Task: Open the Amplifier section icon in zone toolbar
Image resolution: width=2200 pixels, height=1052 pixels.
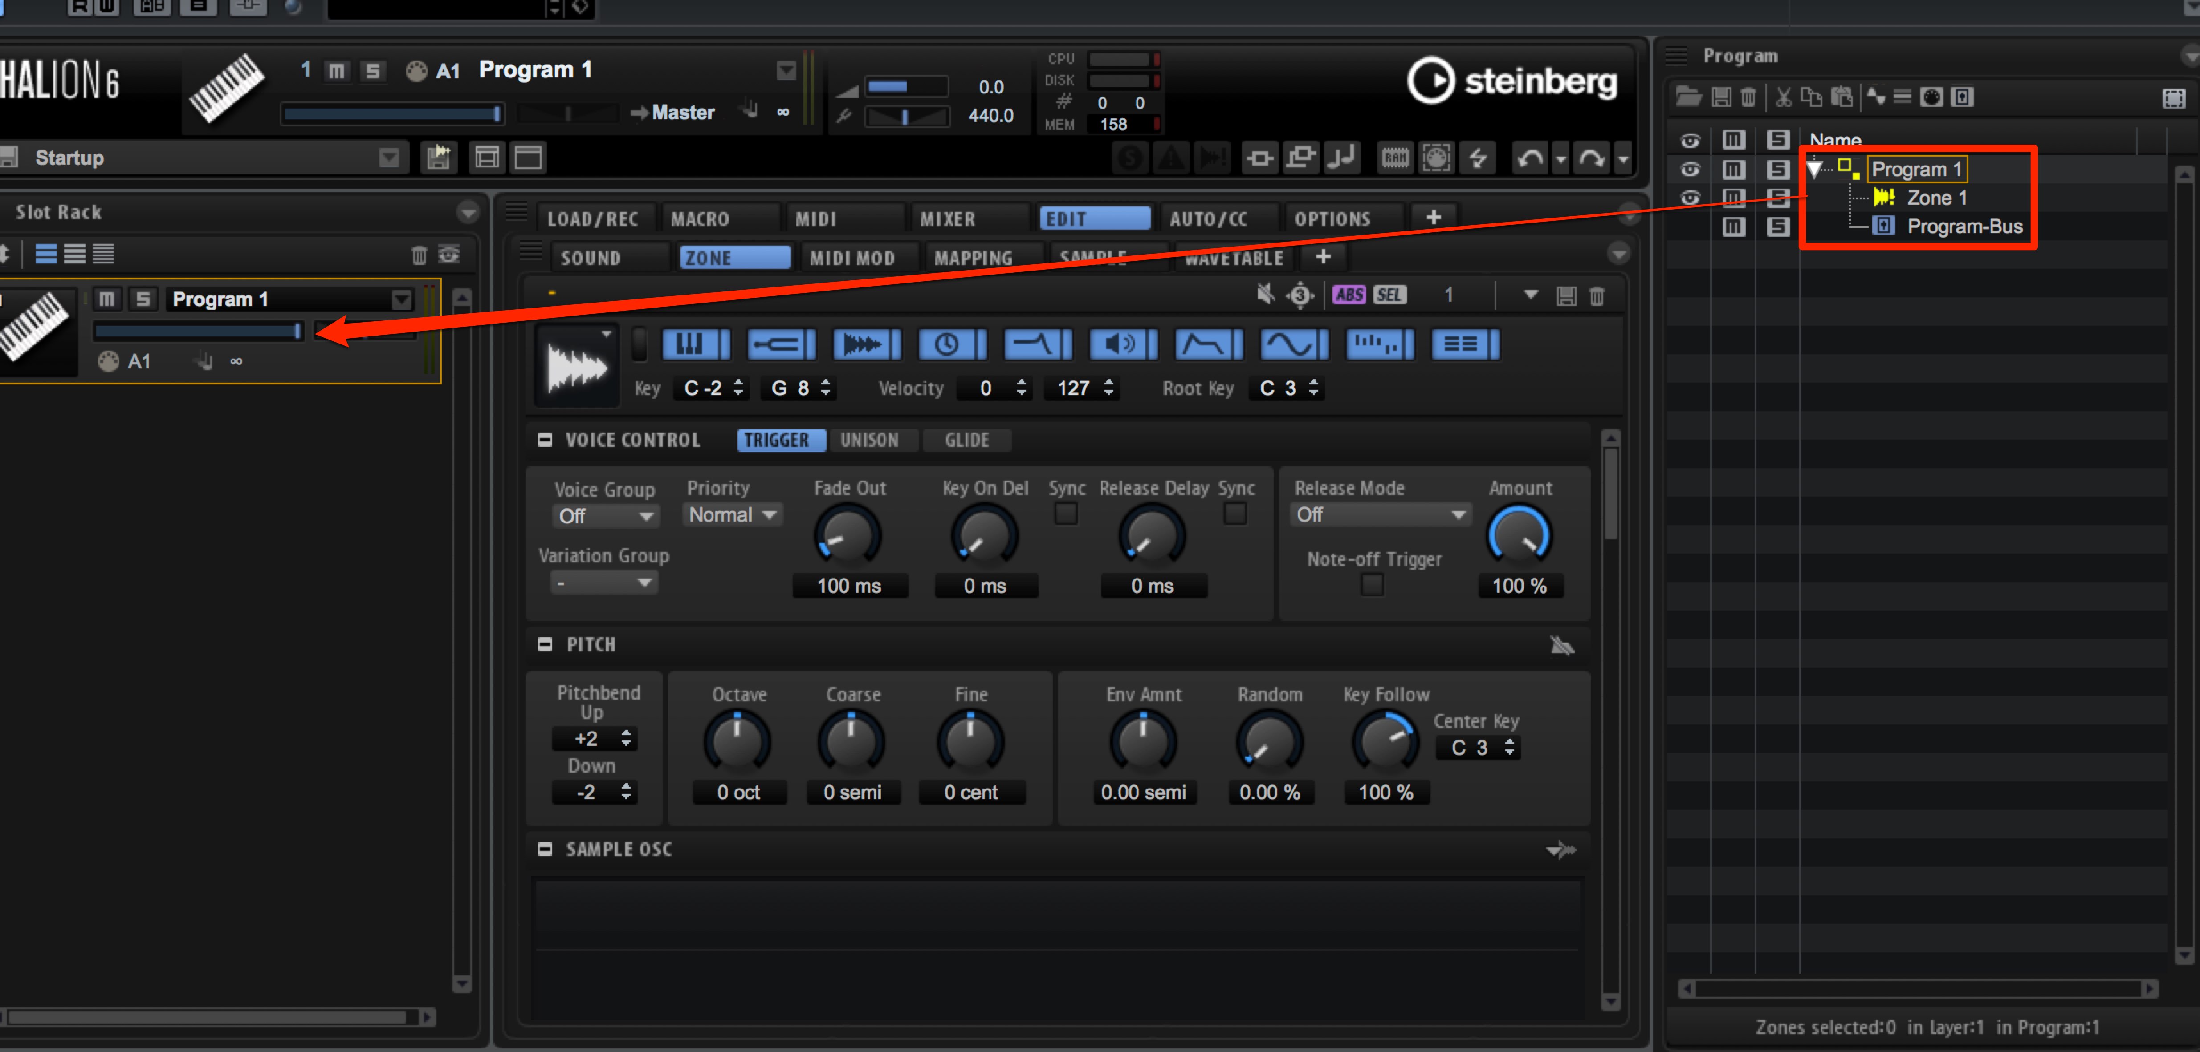Action: [x=1123, y=345]
